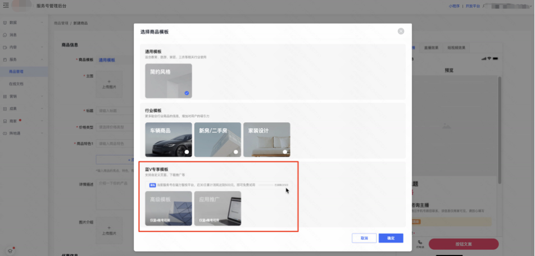The height and width of the screenshot is (256, 535).
Task: Click the spend progress bar in 蓝V notice
Action: coord(266,185)
